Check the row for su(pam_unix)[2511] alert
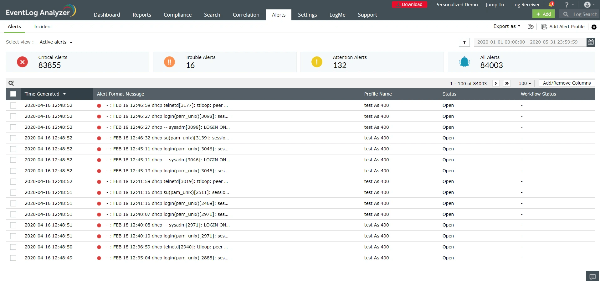Screen dimensions: 600x281 (x=13, y=193)
